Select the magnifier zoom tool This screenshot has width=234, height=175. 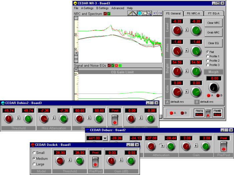coord(149,13)
